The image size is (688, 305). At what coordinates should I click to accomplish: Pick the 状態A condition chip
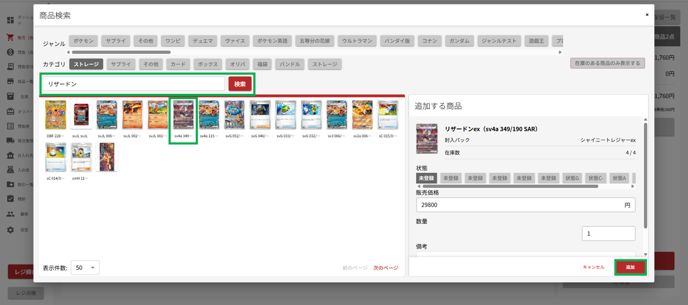click(620, 178)
